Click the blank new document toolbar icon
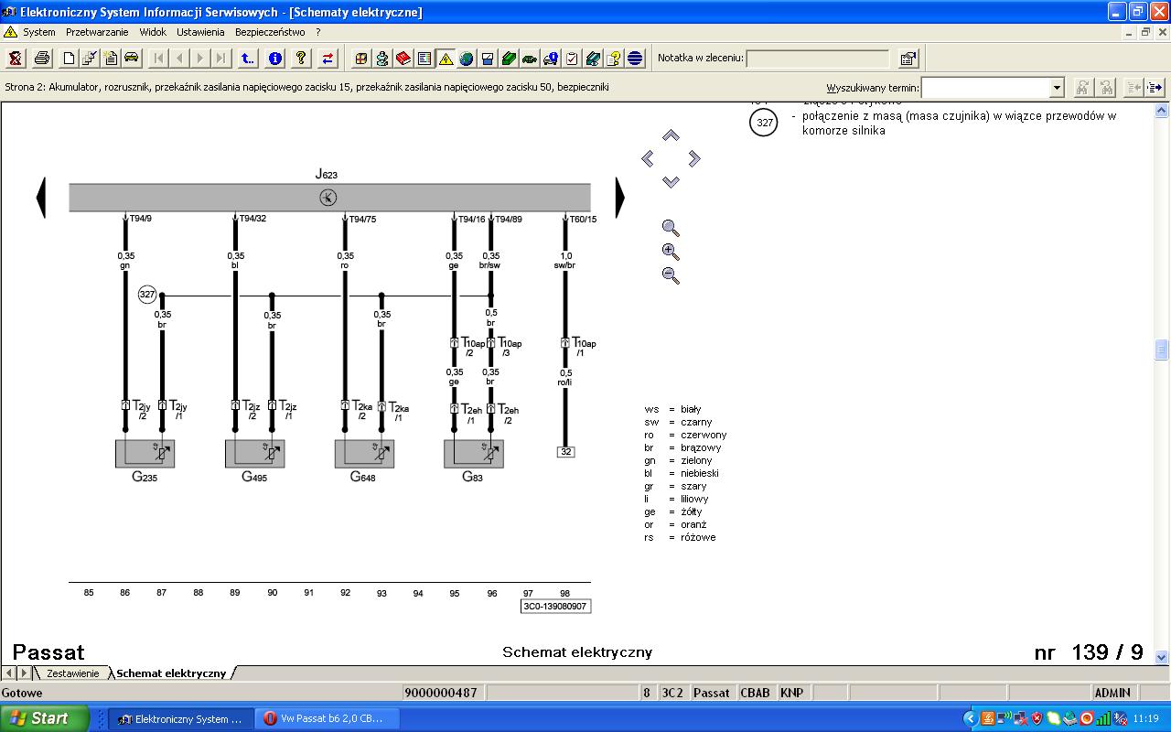Image resolution: width=1171 pixels, height=732 pixels. [70, 59]
